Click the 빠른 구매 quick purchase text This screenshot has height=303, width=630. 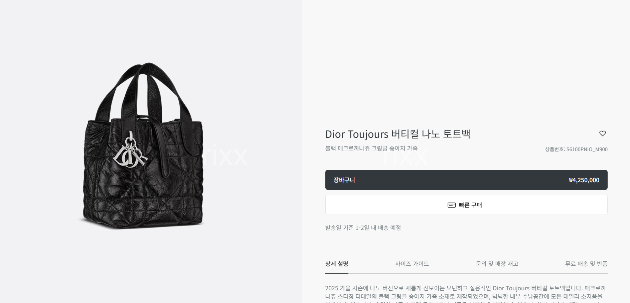point(470,205)
